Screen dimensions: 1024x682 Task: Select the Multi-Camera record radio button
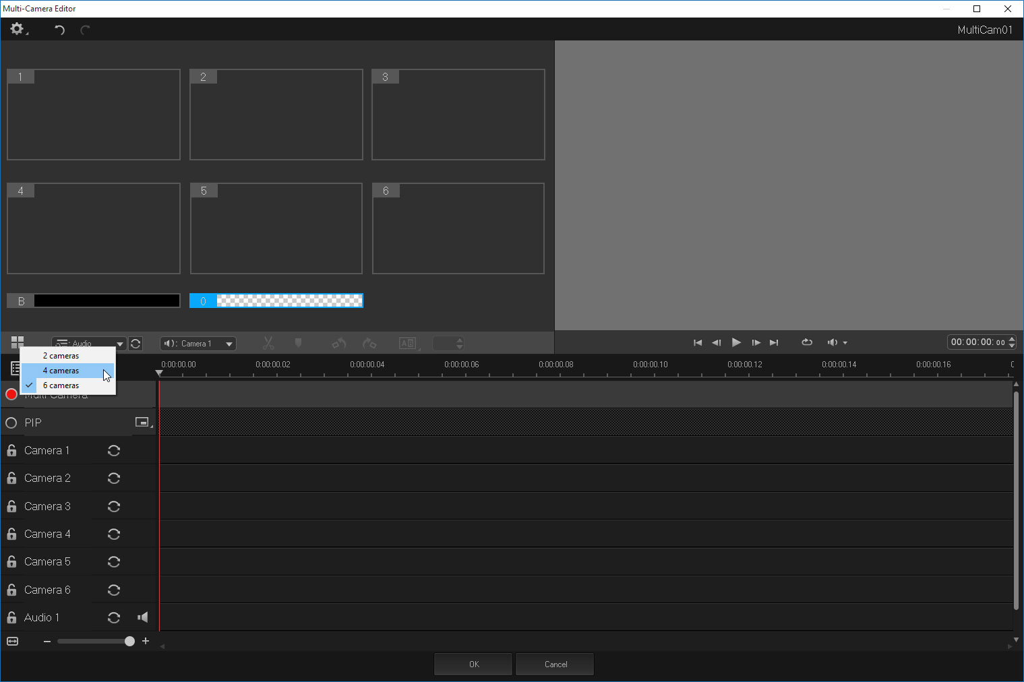click(11, 394)
